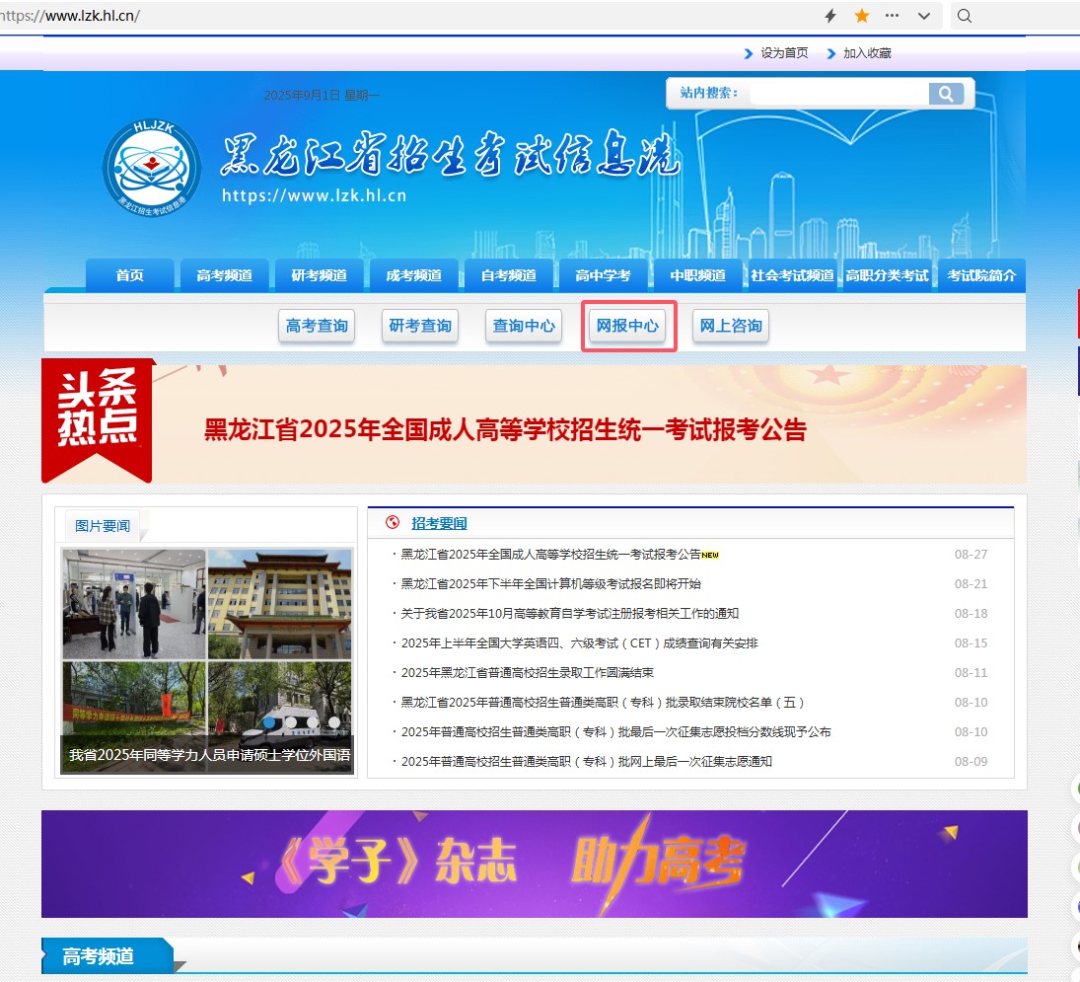Click the lightning bolt icon in address bar
Image resolution: width=1080 pixels, height=982 pixels.
(x=830, y=16)
